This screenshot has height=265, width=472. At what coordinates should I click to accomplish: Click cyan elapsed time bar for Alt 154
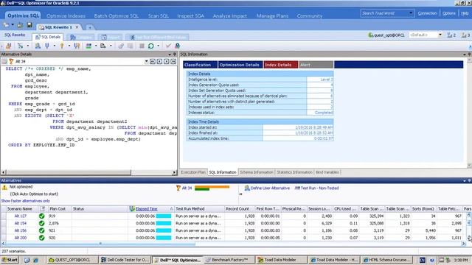tap(164, 223)
